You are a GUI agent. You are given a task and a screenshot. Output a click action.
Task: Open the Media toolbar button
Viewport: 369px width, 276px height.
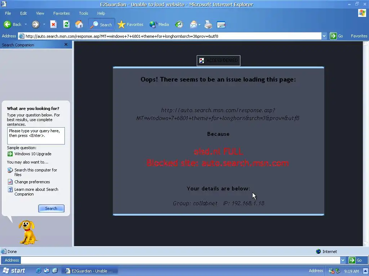point(159,24)
